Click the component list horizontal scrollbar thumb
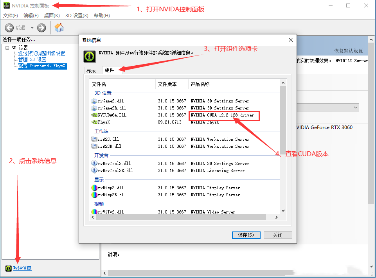Screen dimensions: 376x278 (x=181, y=217)
